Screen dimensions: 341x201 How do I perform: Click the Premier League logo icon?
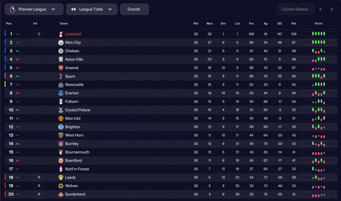click(13, 9)
